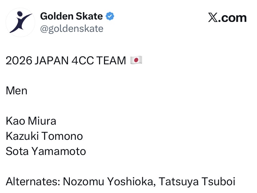Click the ".com" text beside X logo
Image resolution: width=257 pixels, height=193 pixels.
tap(232, 18)
